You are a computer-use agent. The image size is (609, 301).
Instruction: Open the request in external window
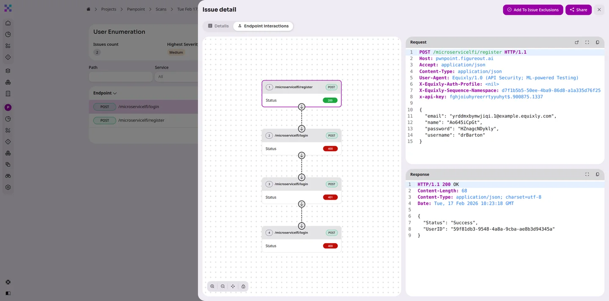576,42
